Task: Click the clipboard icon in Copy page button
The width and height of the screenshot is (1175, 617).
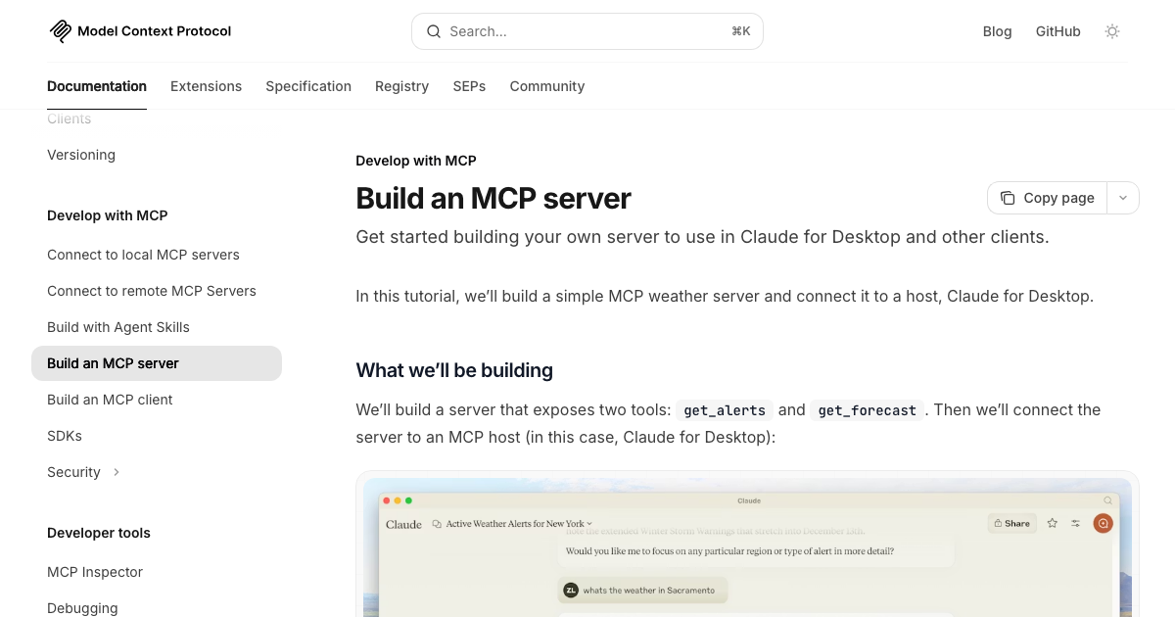Action: tap(1008, 198)
